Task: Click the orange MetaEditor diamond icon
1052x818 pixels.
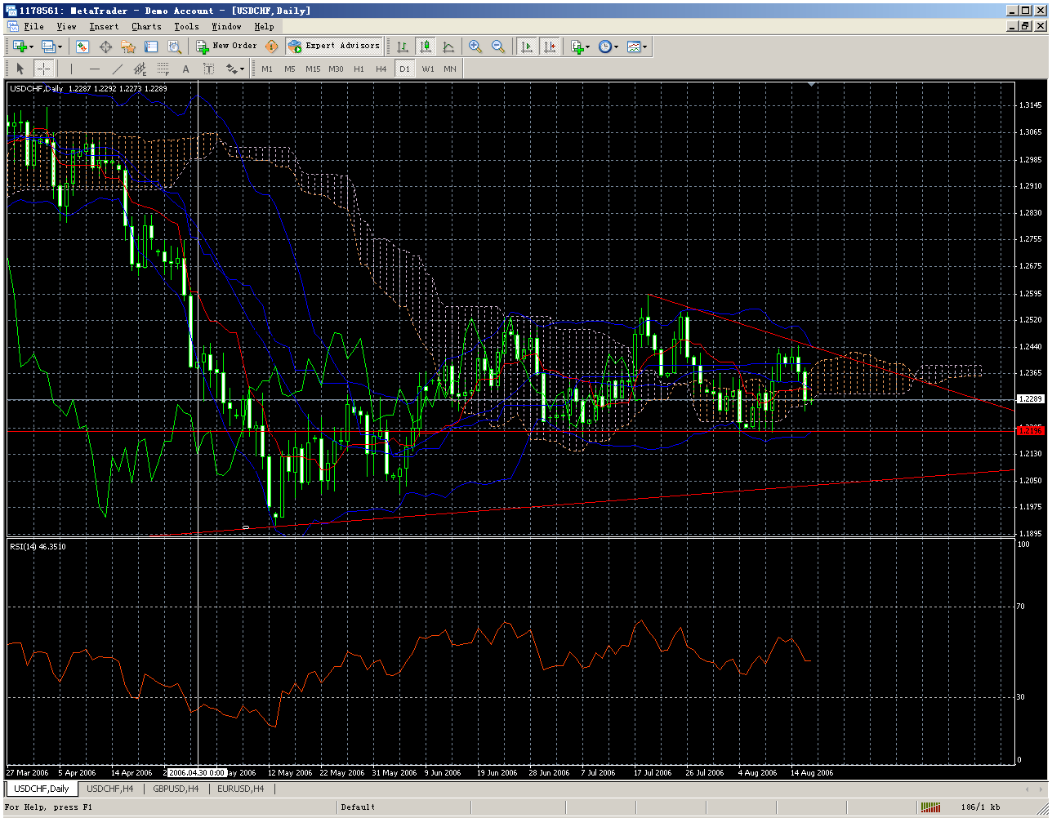Action: [271, 47]
